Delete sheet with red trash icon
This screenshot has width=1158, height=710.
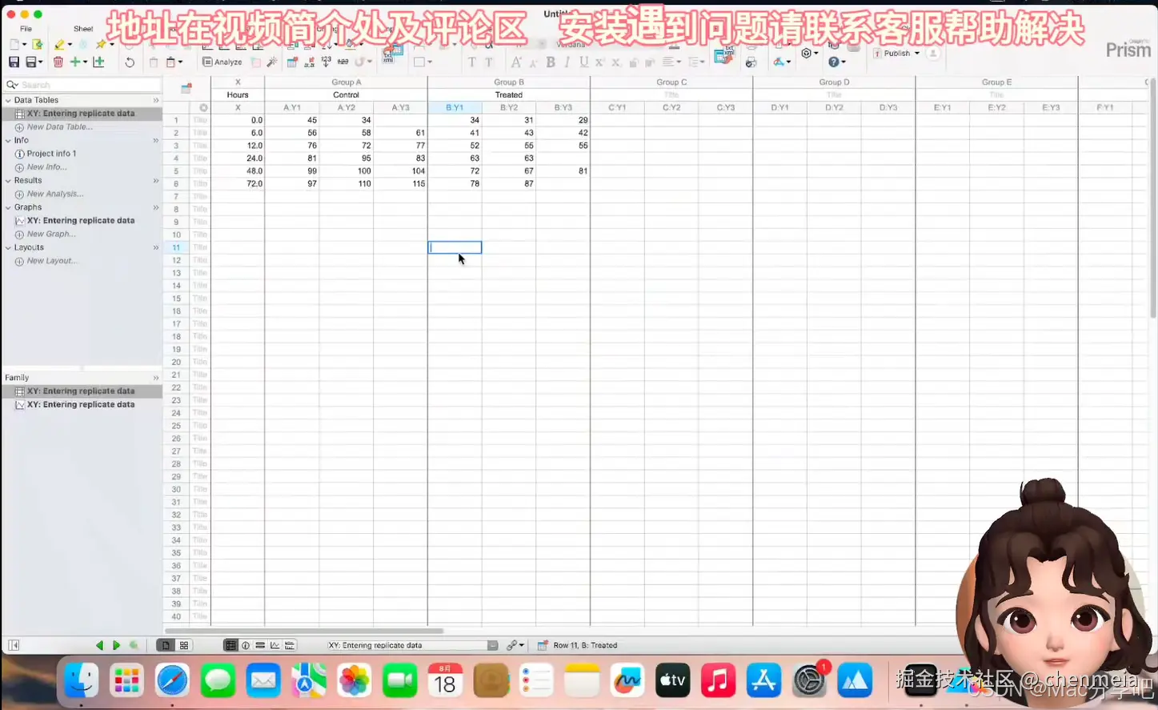[58, 62]
